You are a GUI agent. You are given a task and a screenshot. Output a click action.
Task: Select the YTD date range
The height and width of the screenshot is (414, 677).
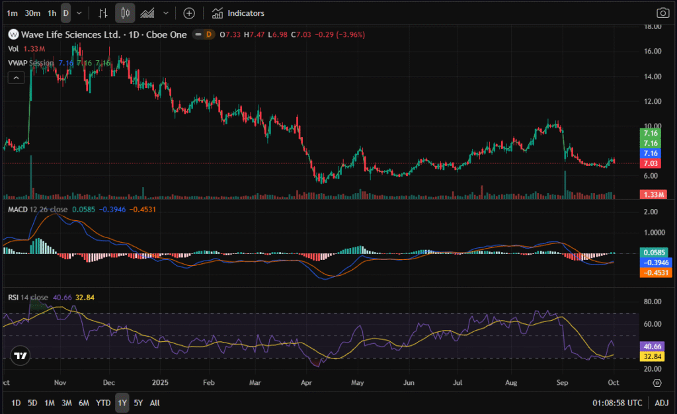pyautogui.click(x=103, y=403)
